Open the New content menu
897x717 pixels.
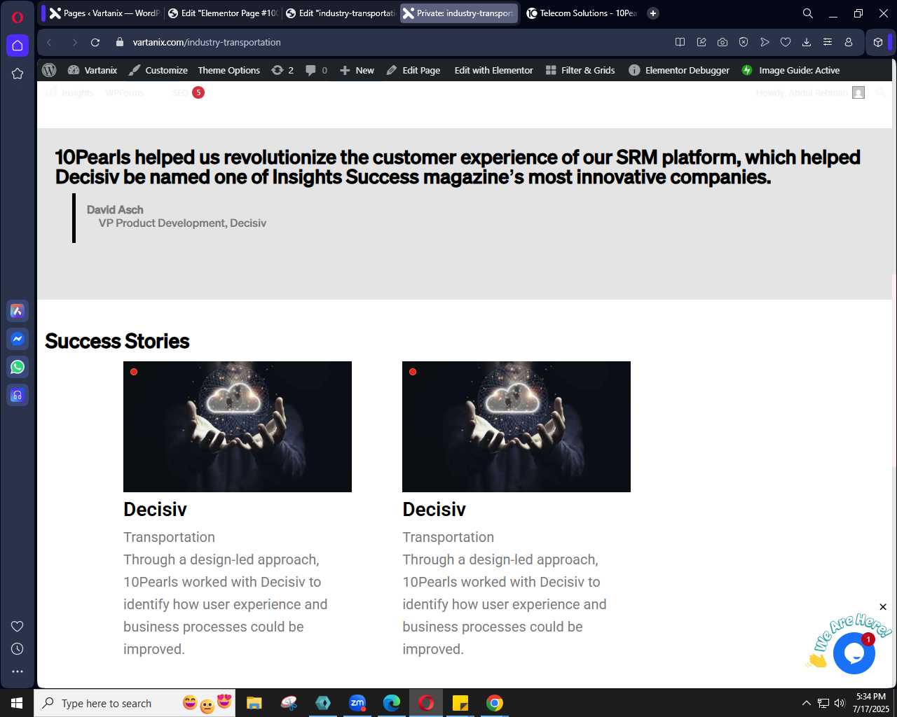[357, 70]
